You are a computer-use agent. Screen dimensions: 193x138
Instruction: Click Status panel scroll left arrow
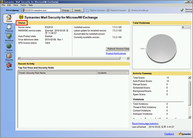(19, 58)
